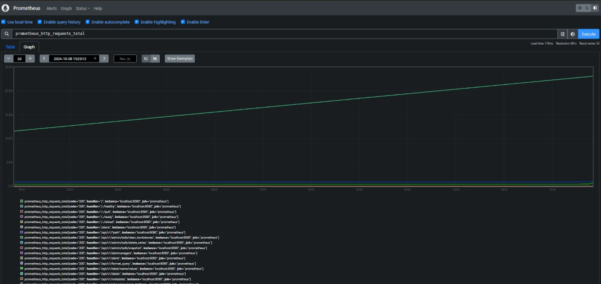Open the Status dropdown menu
601x284 pixels.
point(83,8)
